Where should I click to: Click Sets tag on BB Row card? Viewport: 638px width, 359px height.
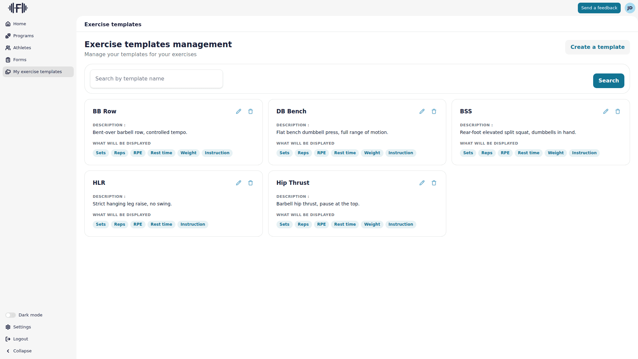pyautogui.click(x=101, y=153)
